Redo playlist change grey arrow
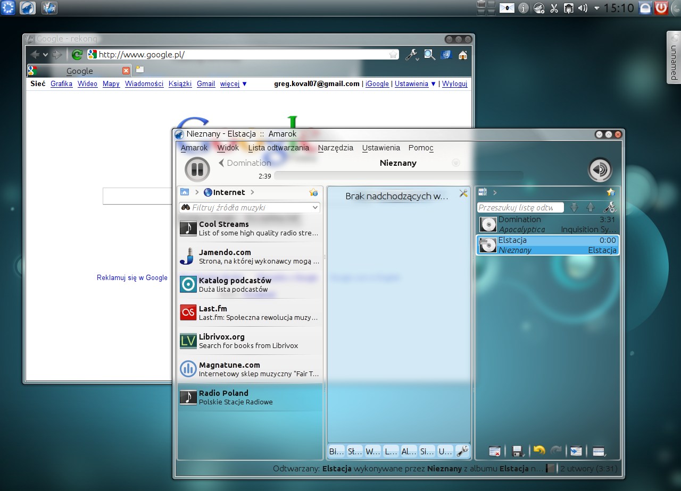 point(556,451)
